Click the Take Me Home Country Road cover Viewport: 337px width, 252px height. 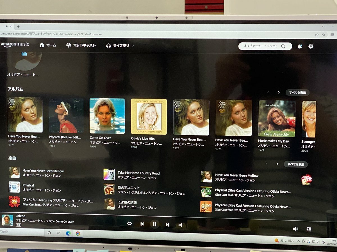pyautogui.click(x=109, y=174)
